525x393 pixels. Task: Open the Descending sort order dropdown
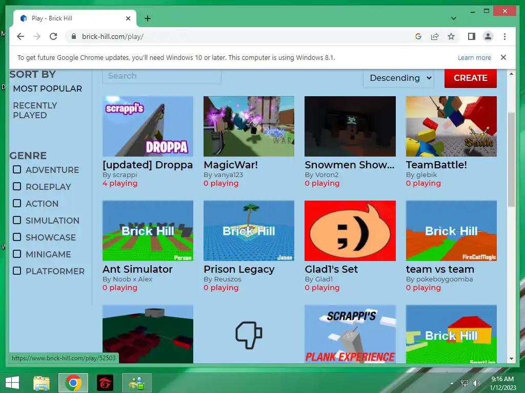[x=398, y=78]
